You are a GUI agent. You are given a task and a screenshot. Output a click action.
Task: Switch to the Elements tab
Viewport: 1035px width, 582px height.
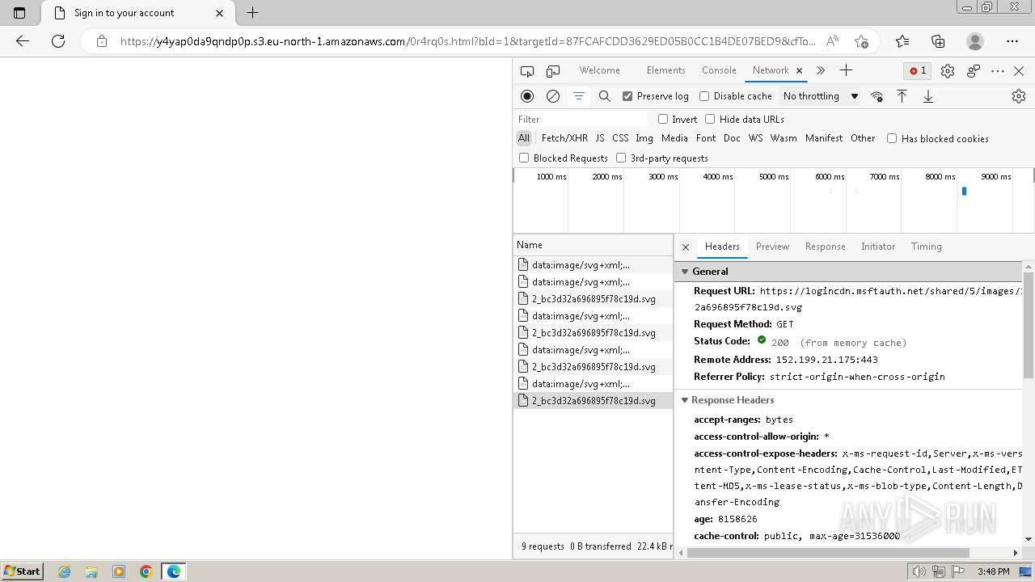(665, 70)
